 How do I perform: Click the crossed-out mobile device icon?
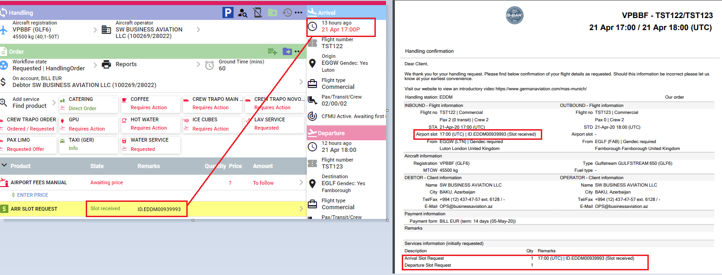tap(258, 12)
